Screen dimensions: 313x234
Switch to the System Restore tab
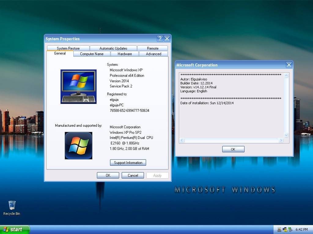(x=68, y=48)
